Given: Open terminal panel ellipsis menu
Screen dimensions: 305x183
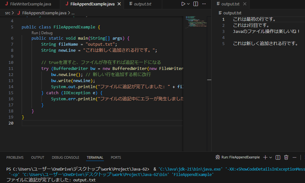Looking at the screenshot, I should (x=294, y=157).
